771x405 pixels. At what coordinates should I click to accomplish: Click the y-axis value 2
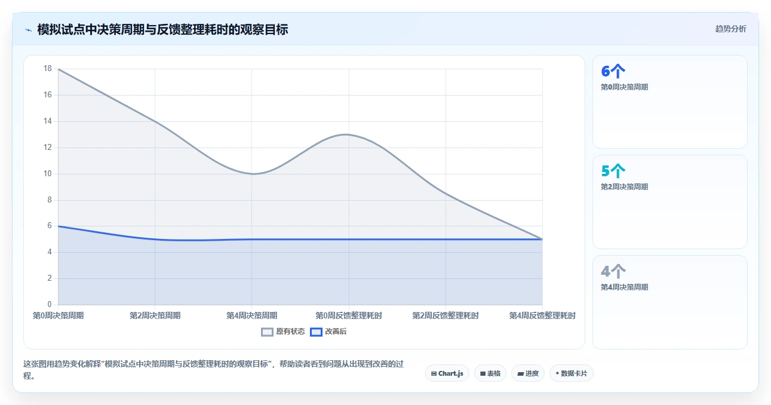(x=50, y=278)
